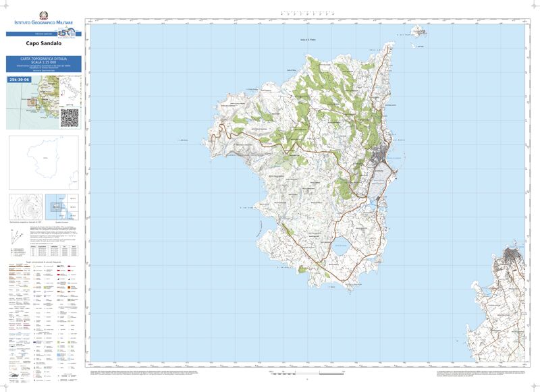Click the island outline administrative diagram
The width and height of the screenshot is (540, 392).
(43, 163)
